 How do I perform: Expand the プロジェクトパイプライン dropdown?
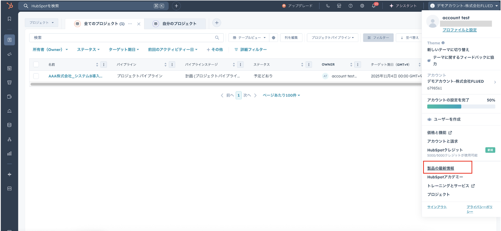[x=332, y=38]
